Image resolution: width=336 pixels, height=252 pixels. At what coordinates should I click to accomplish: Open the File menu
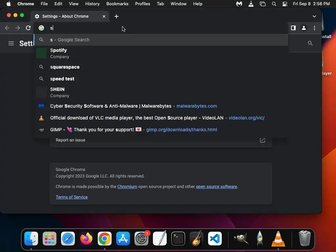(44, 4)
